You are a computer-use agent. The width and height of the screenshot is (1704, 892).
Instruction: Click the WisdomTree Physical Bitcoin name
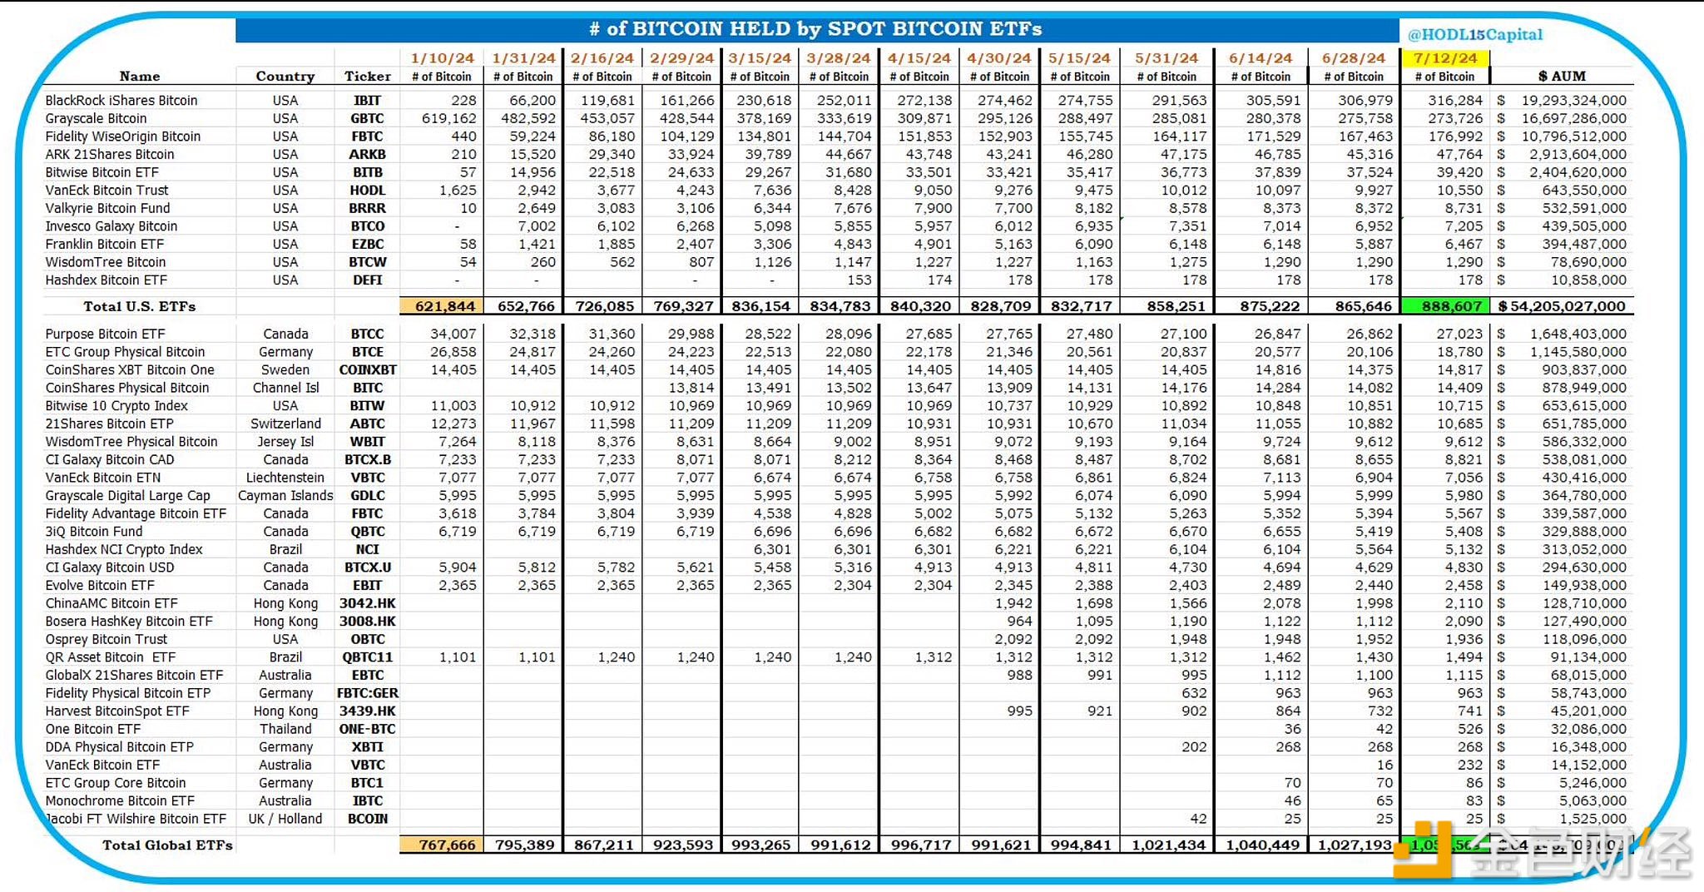131,442
